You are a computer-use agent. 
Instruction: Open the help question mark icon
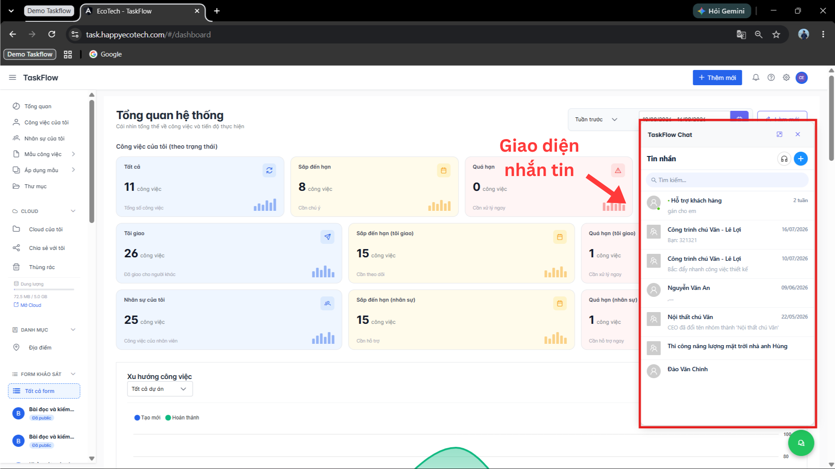pos(771,77)
